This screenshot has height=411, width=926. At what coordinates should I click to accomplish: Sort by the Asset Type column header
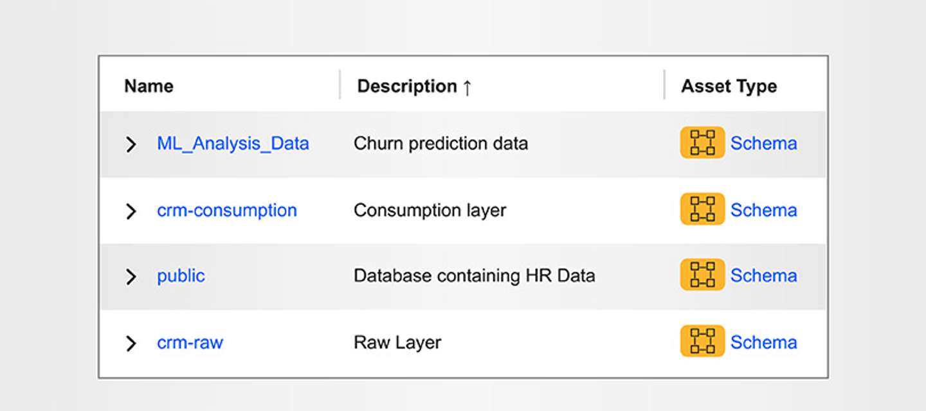click(x=729, y=86)
